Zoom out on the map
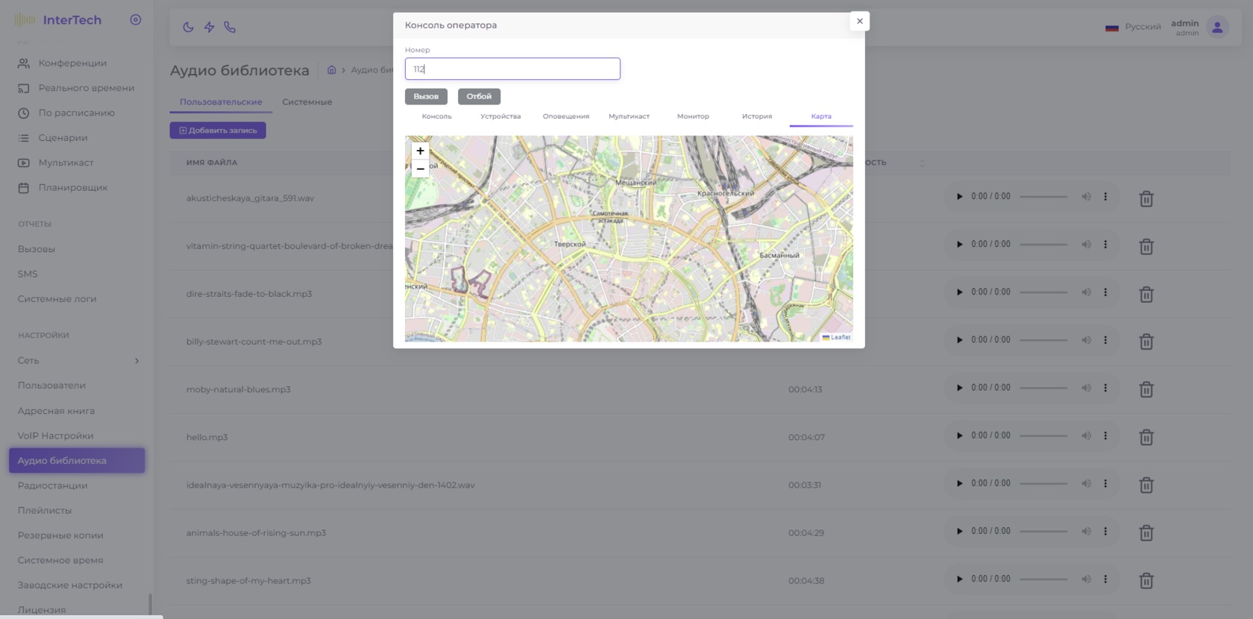The height and width of the screenshot is (619, 1253). click(420, 169)
